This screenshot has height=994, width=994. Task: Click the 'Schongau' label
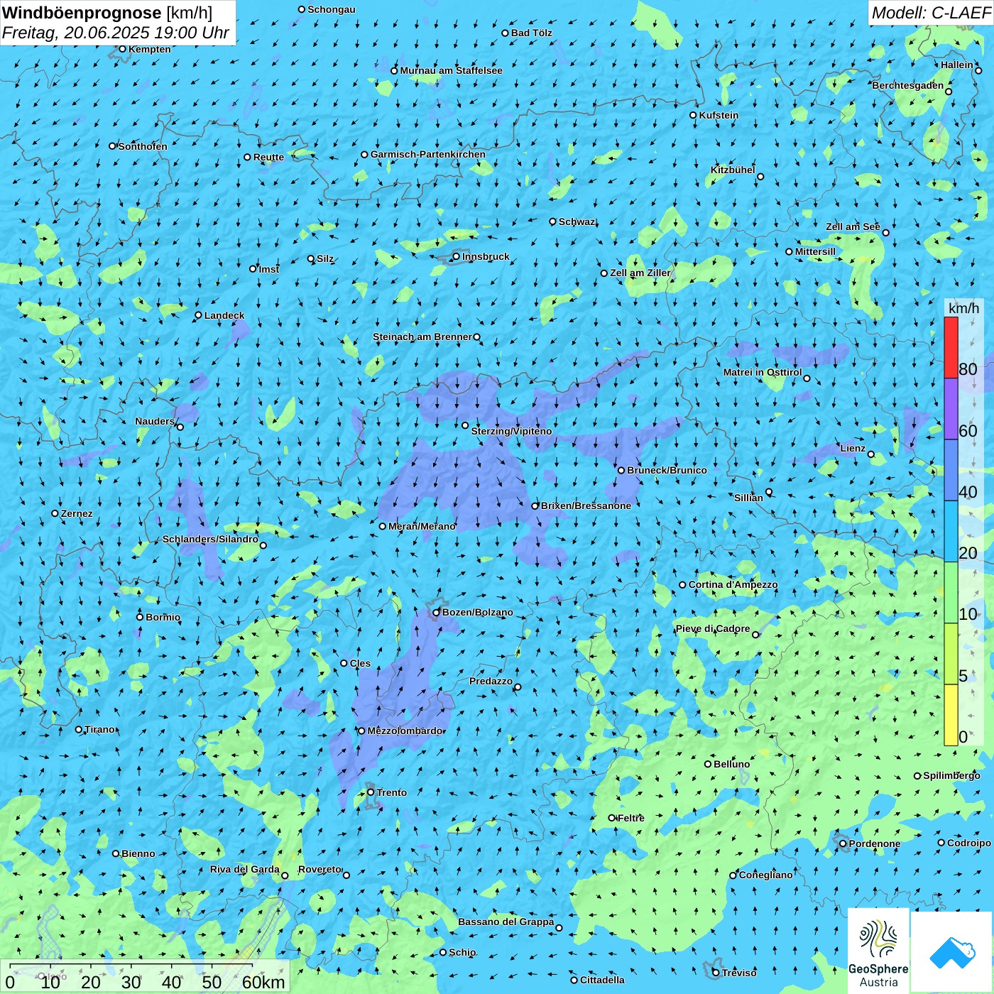click(332, 9)
